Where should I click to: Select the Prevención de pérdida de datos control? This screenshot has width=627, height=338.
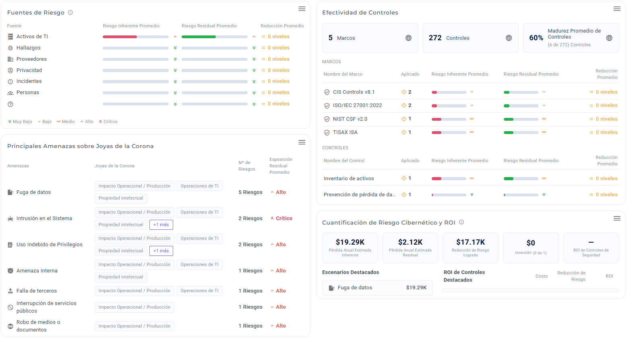click(x=470, y=195)
